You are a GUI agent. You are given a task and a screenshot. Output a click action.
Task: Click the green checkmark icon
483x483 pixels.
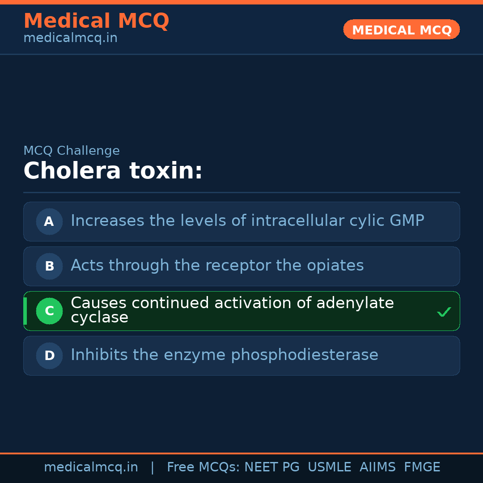[x=444, y=312]
